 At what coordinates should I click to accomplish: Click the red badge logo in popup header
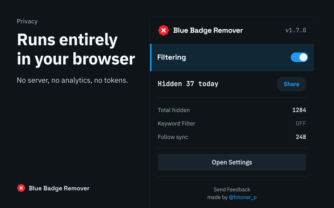tap(164, 30)
